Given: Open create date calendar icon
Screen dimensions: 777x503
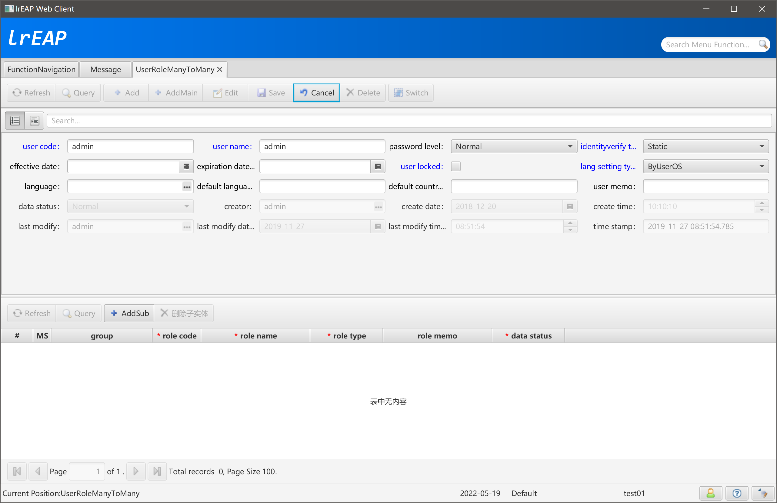Looking at the screenshot, I should [570, 207].
